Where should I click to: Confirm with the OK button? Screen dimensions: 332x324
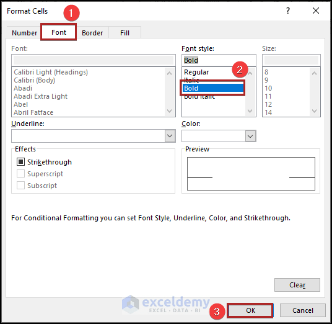point(250,310)
